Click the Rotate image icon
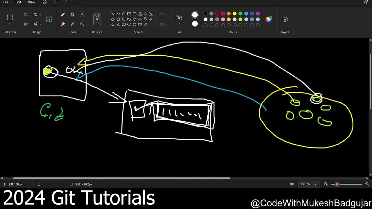372x209 pixels. click(35, 15)
